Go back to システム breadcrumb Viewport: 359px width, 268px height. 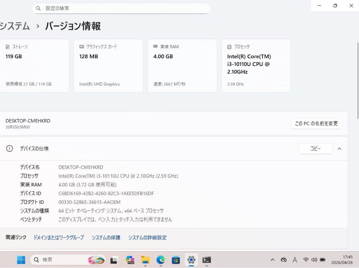click(x=15, y=26)
